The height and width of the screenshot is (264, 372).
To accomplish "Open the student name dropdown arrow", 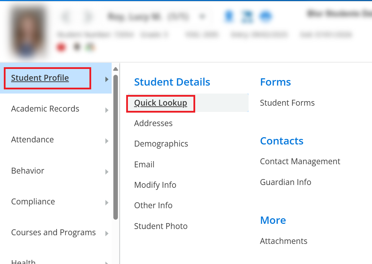I will (x=202, y=17).
